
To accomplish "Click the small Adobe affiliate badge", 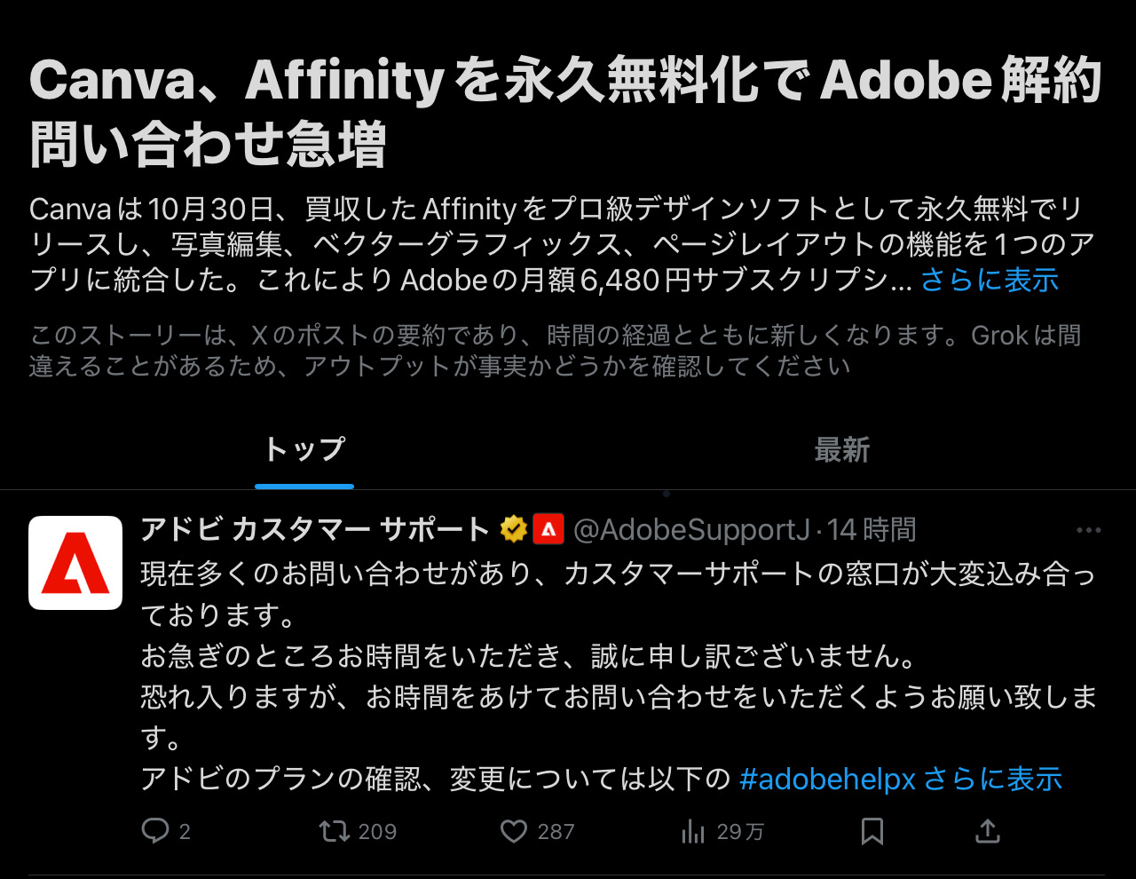I will tap(548, 530).
